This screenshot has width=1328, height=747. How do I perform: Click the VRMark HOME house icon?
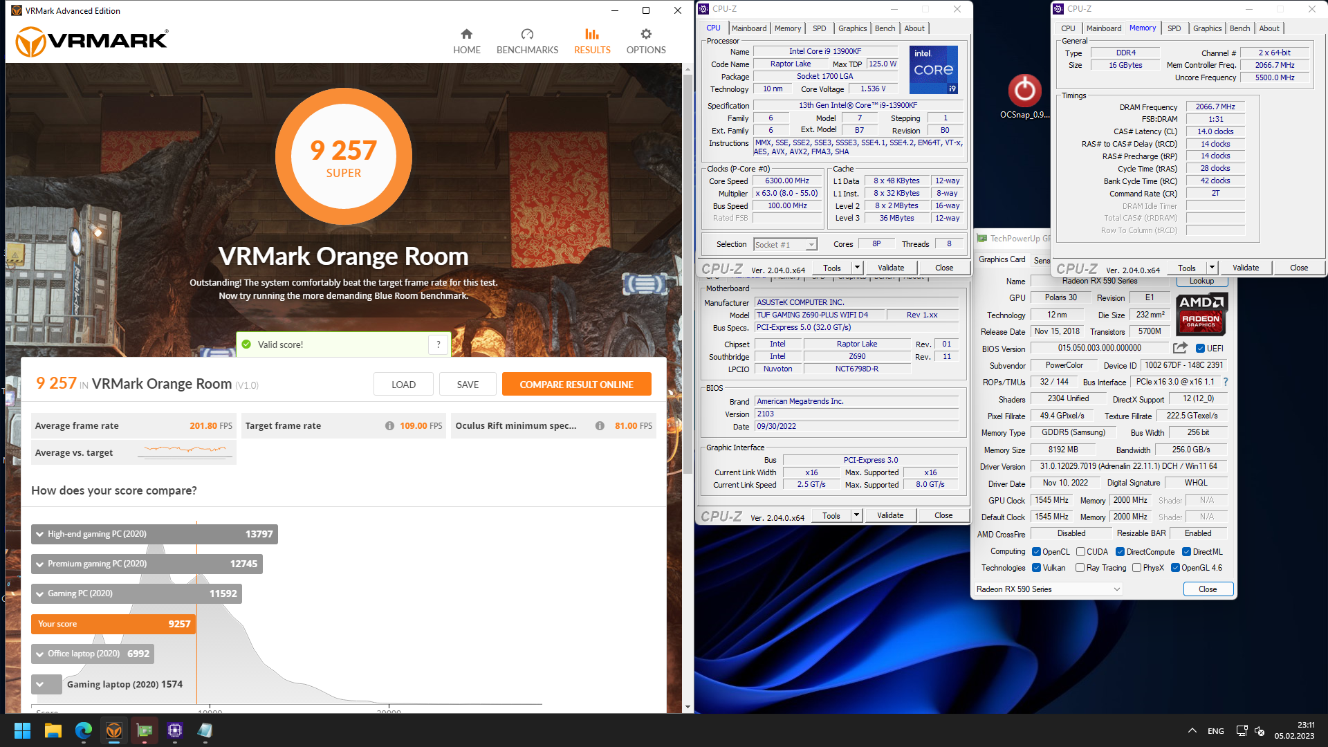click(x=467, y=34)
